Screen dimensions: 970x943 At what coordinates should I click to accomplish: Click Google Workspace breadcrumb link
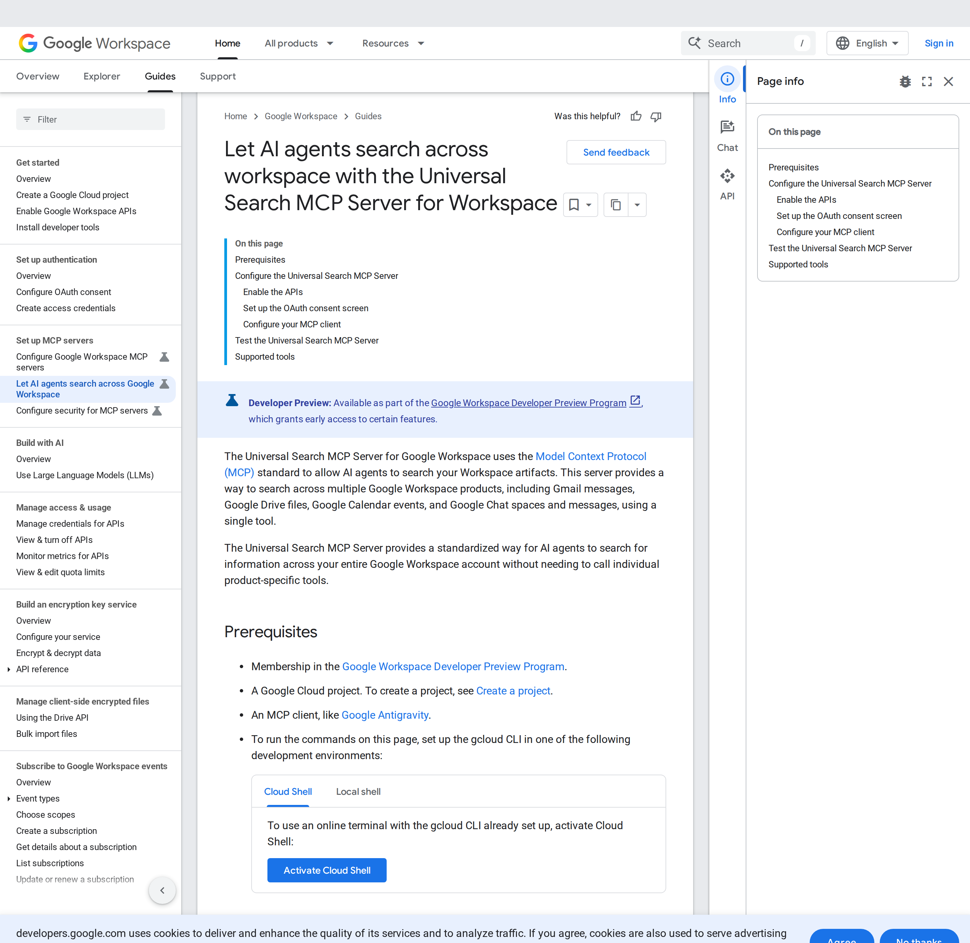301,117
